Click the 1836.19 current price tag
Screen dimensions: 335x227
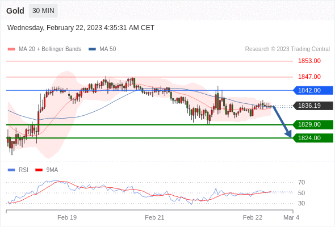pos(313,106)
